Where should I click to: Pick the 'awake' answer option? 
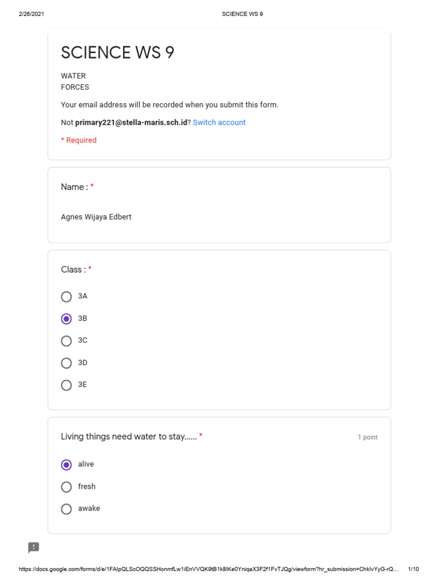[x=67, y=509]
